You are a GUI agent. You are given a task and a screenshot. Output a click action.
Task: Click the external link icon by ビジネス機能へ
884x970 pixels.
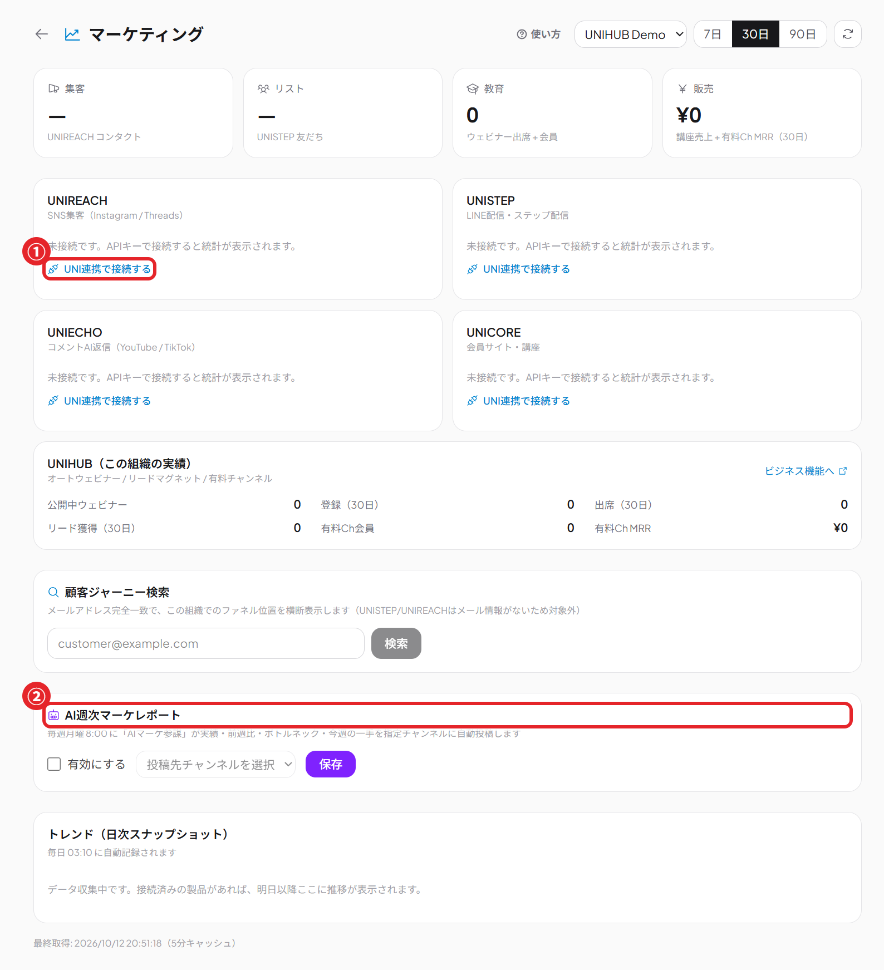coord(843,471)
